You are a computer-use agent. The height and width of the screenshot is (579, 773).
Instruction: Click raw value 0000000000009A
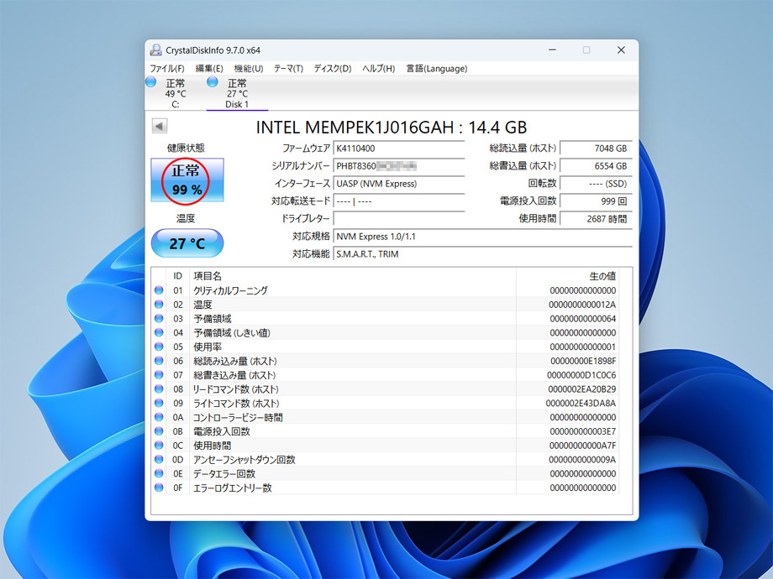[x=582, y=459]
